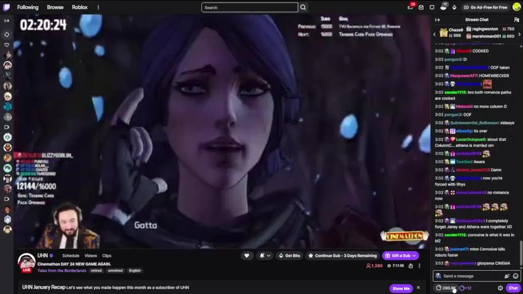
Task: Click the Go Ad-Free for Free button
Action: [485, 7]
